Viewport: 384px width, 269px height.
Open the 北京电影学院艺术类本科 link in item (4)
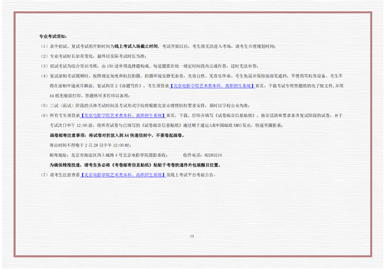(x=212, y=86)
